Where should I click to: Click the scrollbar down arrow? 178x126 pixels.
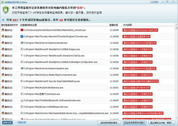click(x=176, y=118)
